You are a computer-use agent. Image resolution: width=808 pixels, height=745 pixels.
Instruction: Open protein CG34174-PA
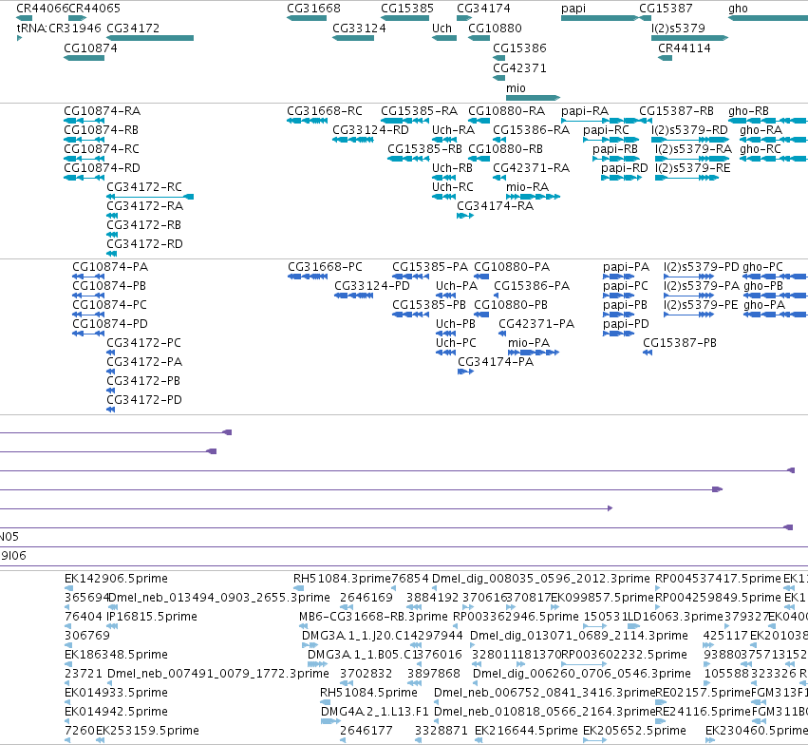496,362
